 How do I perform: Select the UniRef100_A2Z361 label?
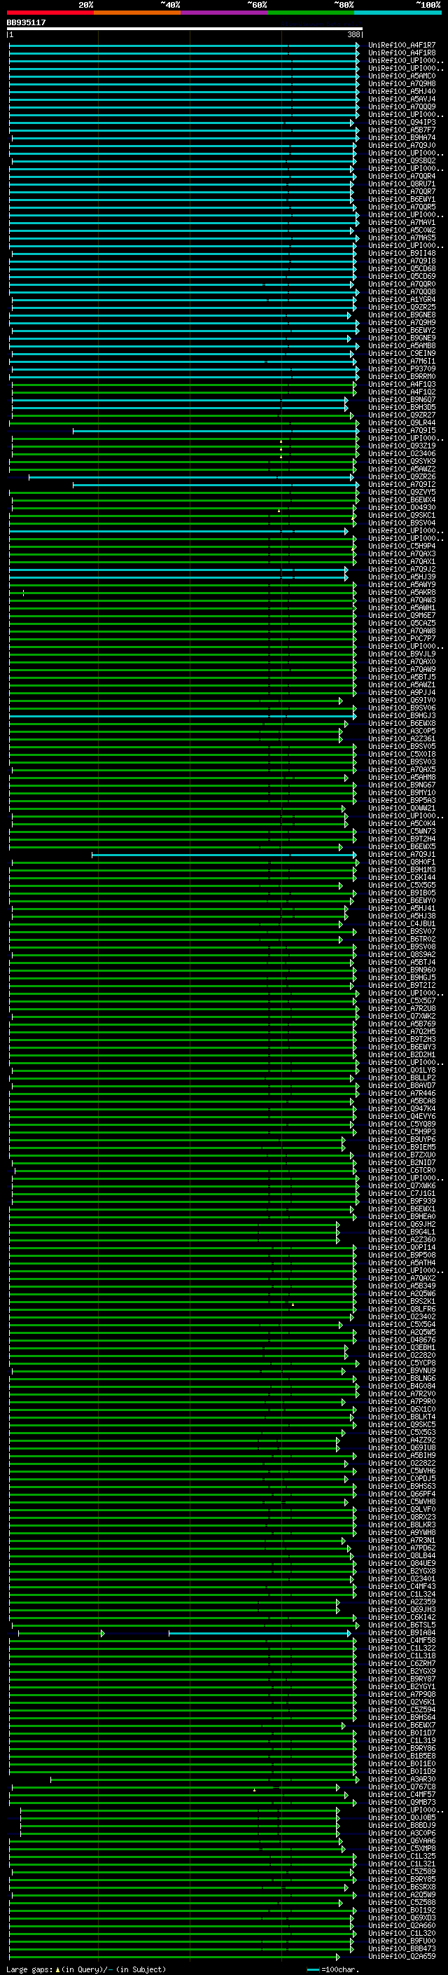(402, 738)
